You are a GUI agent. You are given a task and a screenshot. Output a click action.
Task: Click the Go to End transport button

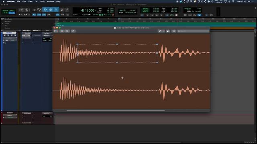point(162,15)
